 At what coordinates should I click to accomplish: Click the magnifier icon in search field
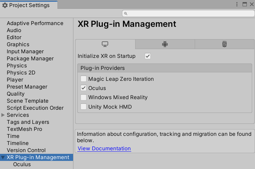coord(126,14)
